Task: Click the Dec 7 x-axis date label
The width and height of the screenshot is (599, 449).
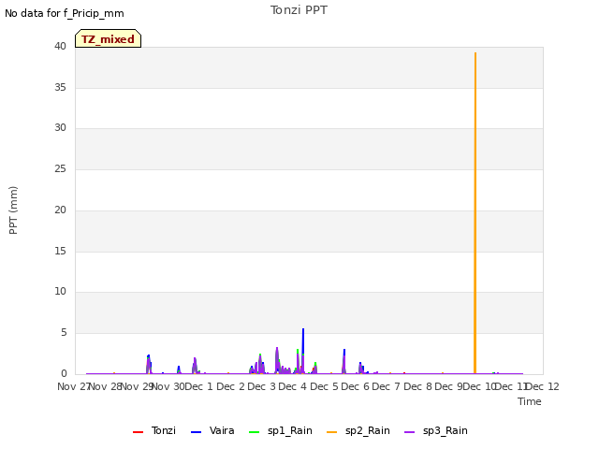Action: [387, 386]
